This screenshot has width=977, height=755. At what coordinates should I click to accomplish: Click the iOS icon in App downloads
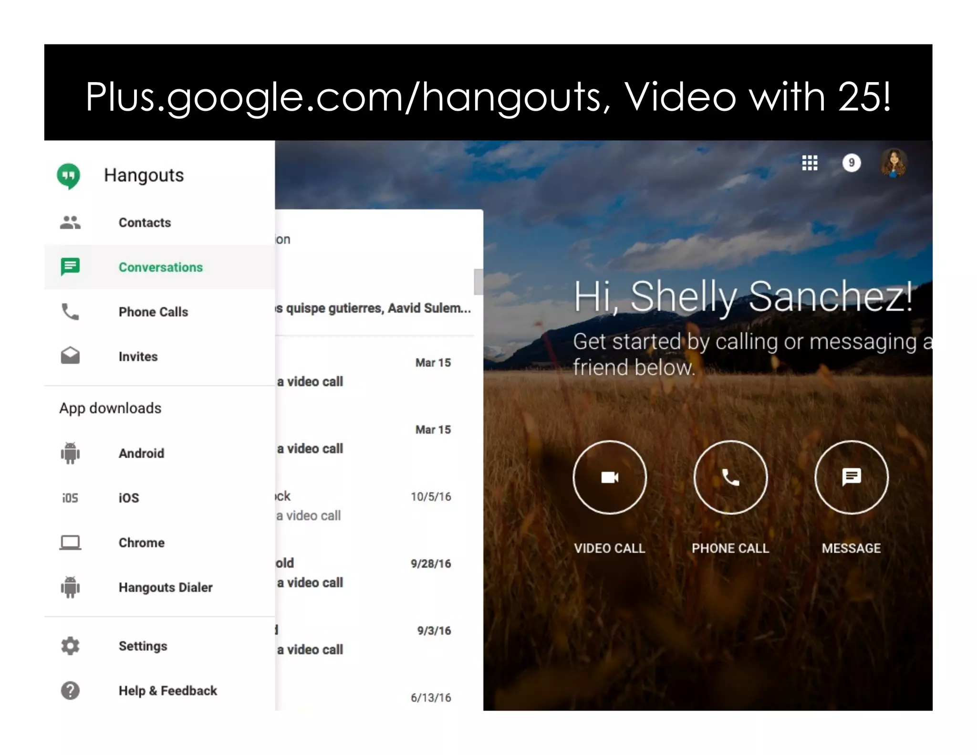[70, 498]
